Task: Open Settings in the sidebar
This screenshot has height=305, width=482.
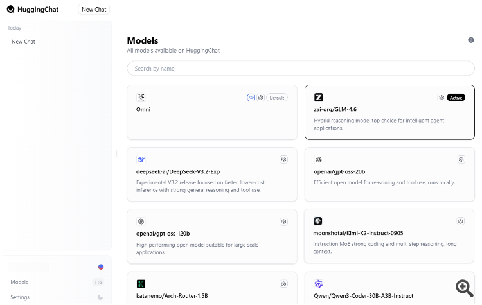Action: point(20,297)
